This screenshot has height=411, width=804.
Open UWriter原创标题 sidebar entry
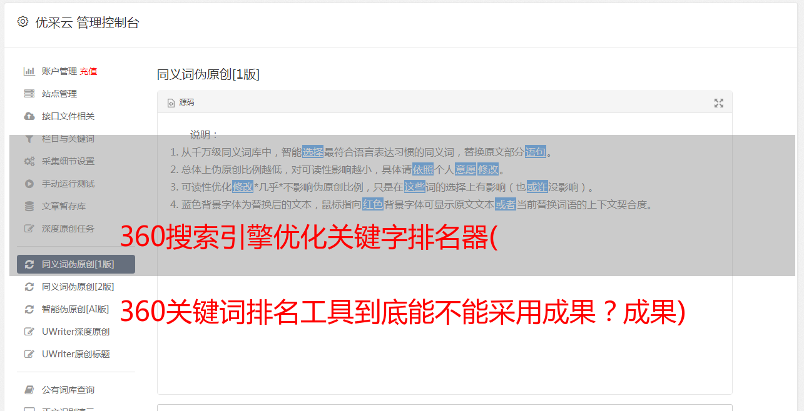point(76,354)
